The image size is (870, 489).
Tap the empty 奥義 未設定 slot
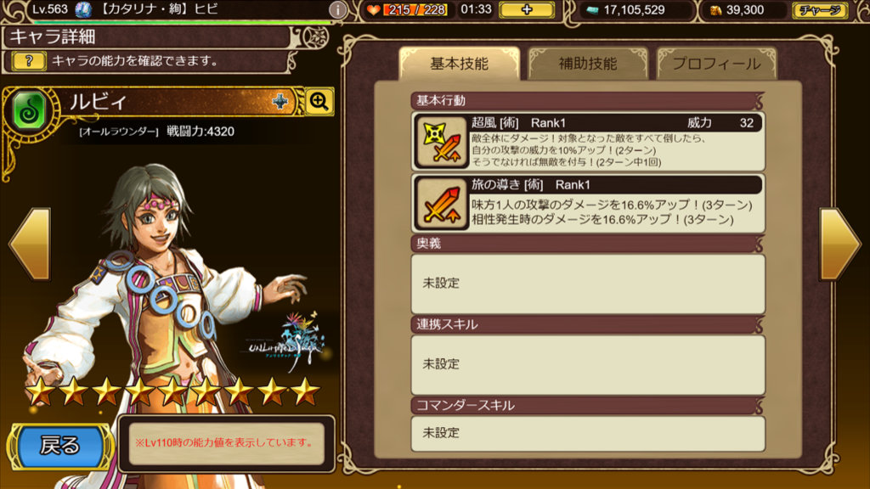tap(588, 284)
